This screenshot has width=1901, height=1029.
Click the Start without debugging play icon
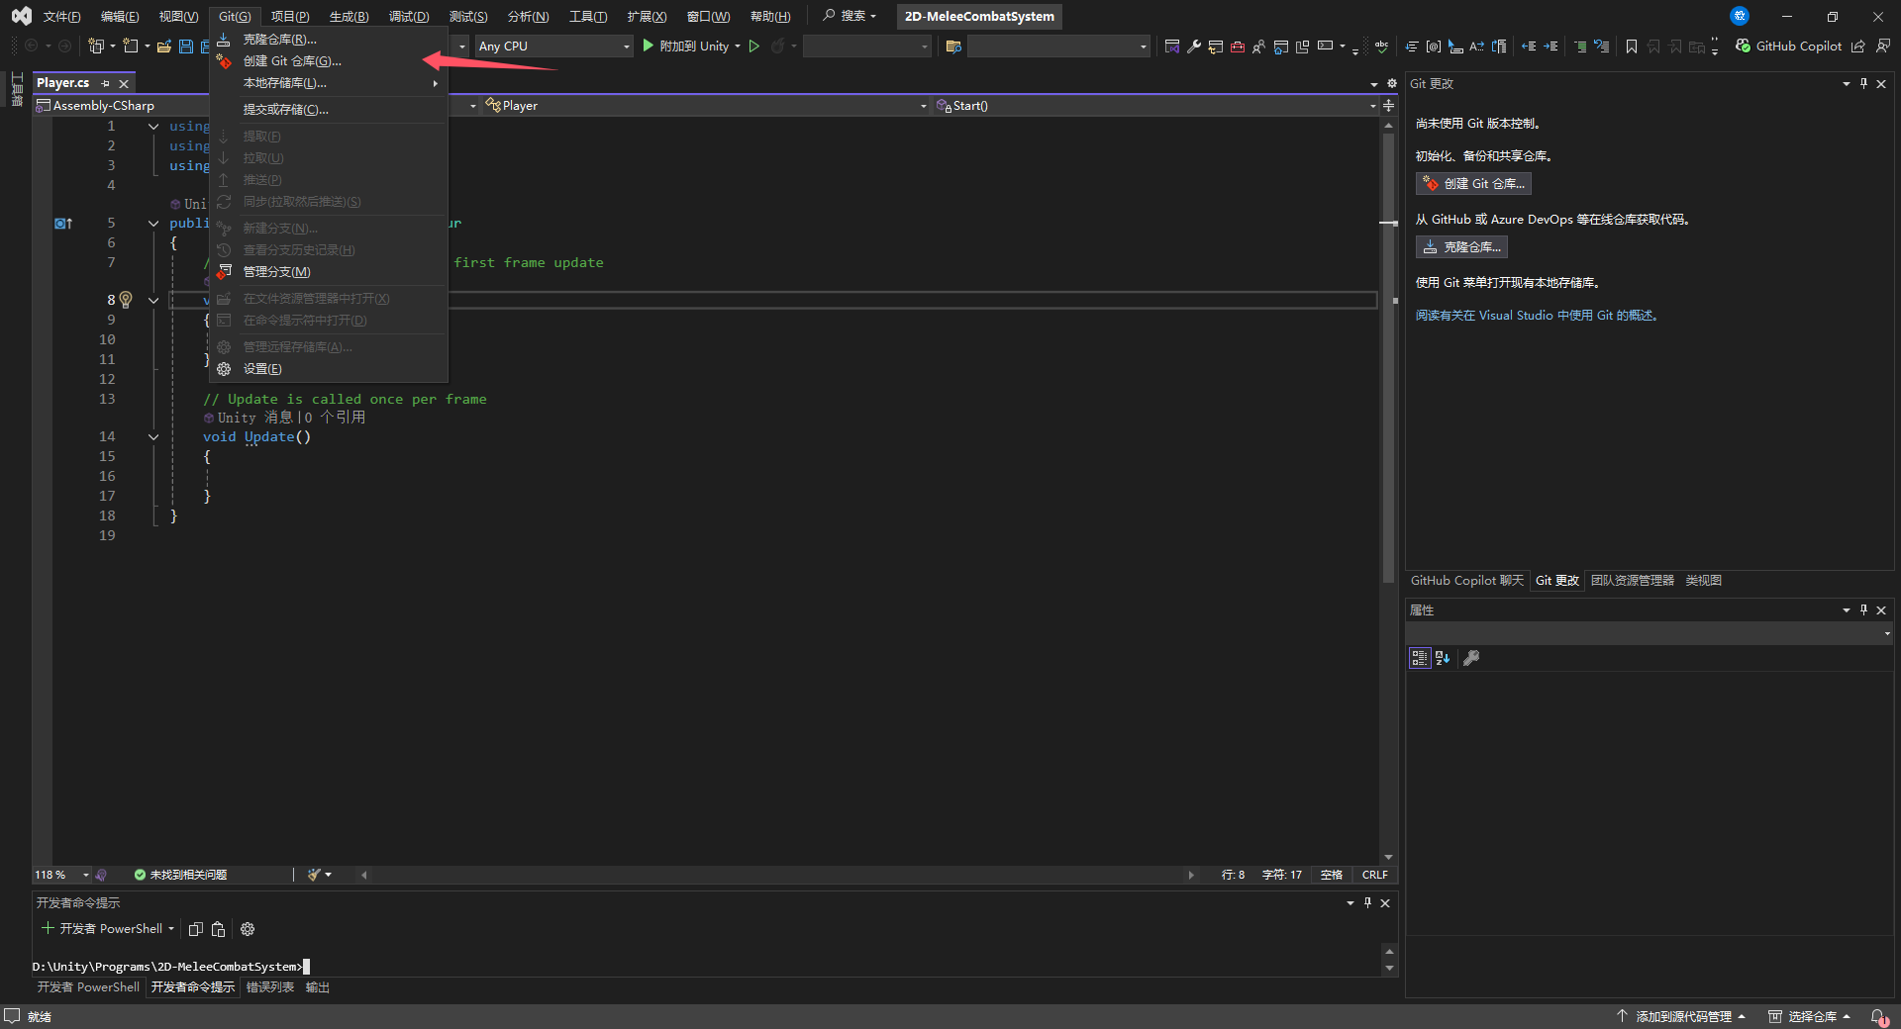(754, 47)
